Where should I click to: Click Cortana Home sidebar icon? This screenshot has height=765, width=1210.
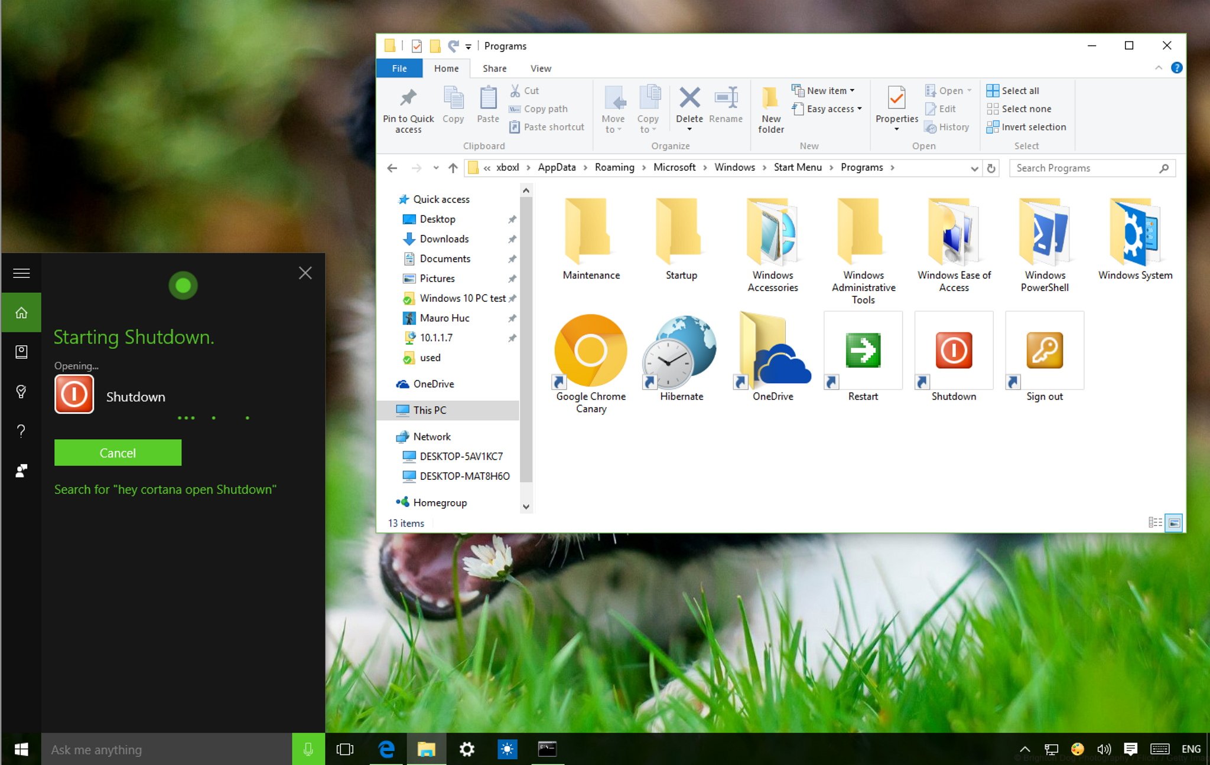21,312
